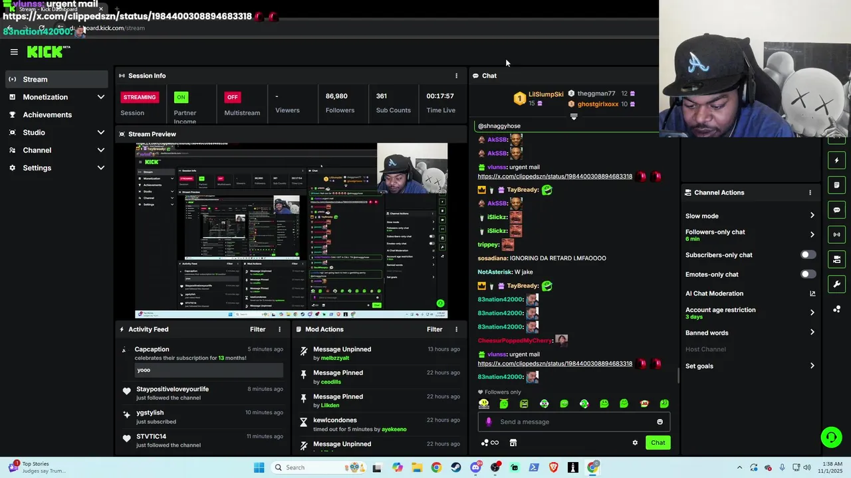Open the Mod Actions three-dot menu

point(456,329)
